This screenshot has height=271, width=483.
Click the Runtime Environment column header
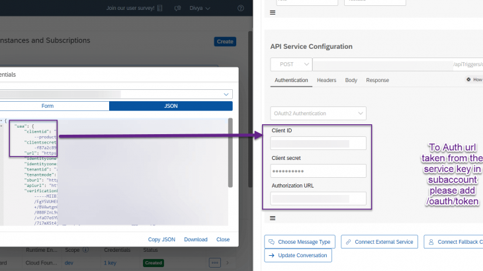coord(42,250)
